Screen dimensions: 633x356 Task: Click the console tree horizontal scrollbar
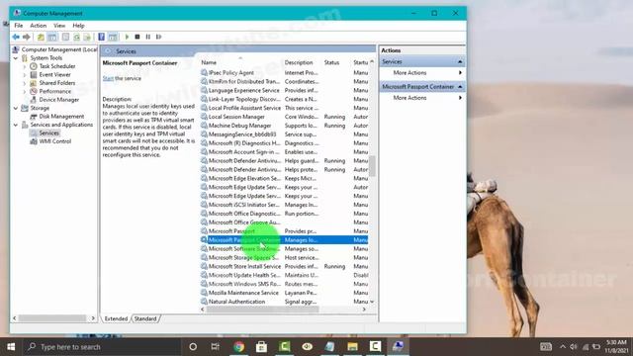[x=52, y=318]
